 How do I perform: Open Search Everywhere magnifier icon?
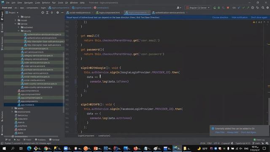point(263,8)
